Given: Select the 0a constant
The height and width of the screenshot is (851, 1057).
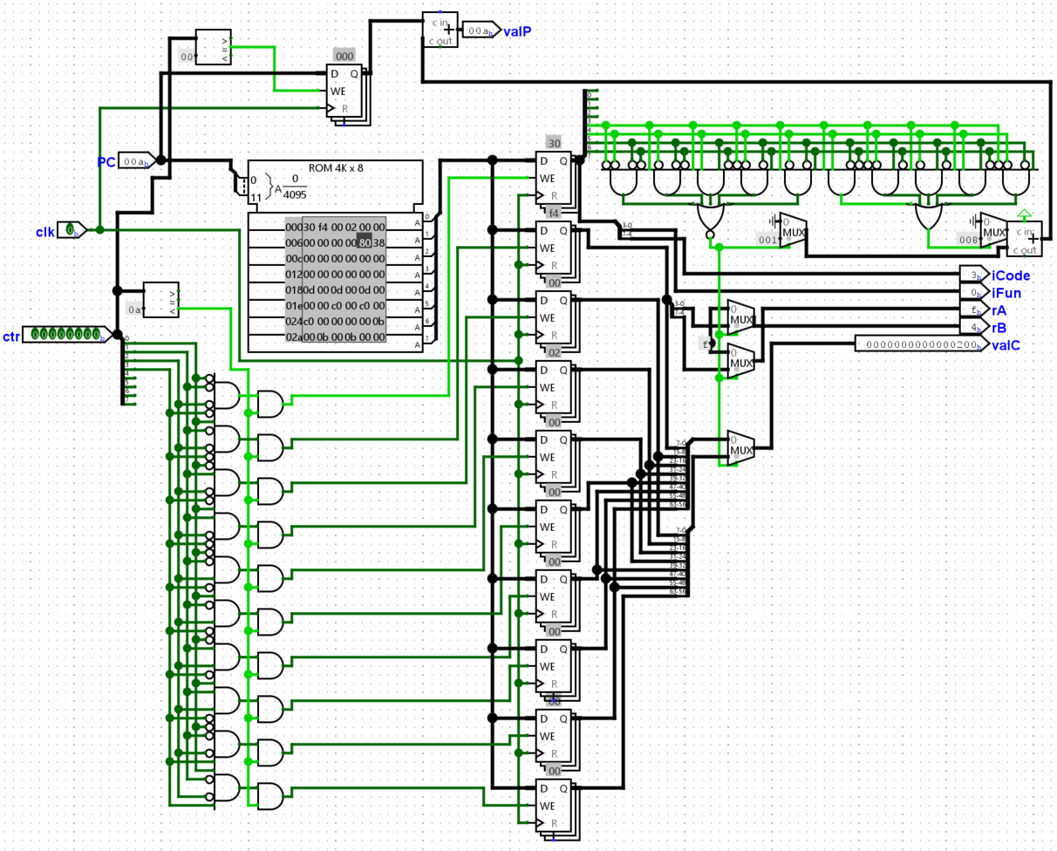Looking at the screenshot, I should coord(134,310).
